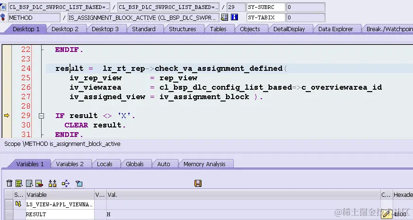The width and height of the screenshot is (413, 220).
Task: Select the Variables 1 tab
Action: tap(30, 164)
